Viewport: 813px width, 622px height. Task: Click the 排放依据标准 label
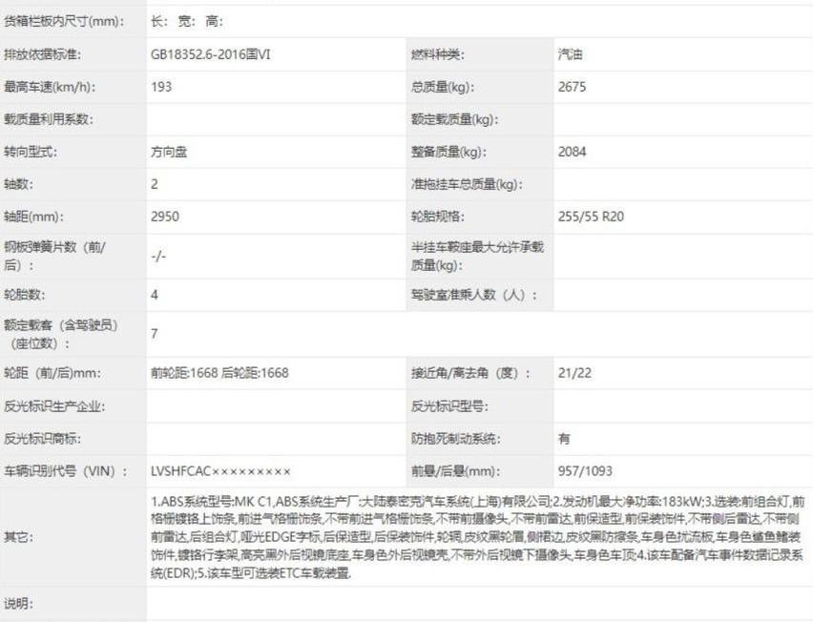[43, 54]
